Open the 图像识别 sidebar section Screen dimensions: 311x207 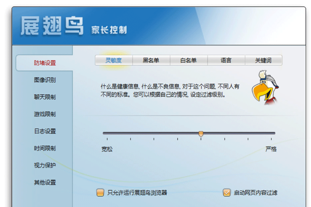point(45,80)
